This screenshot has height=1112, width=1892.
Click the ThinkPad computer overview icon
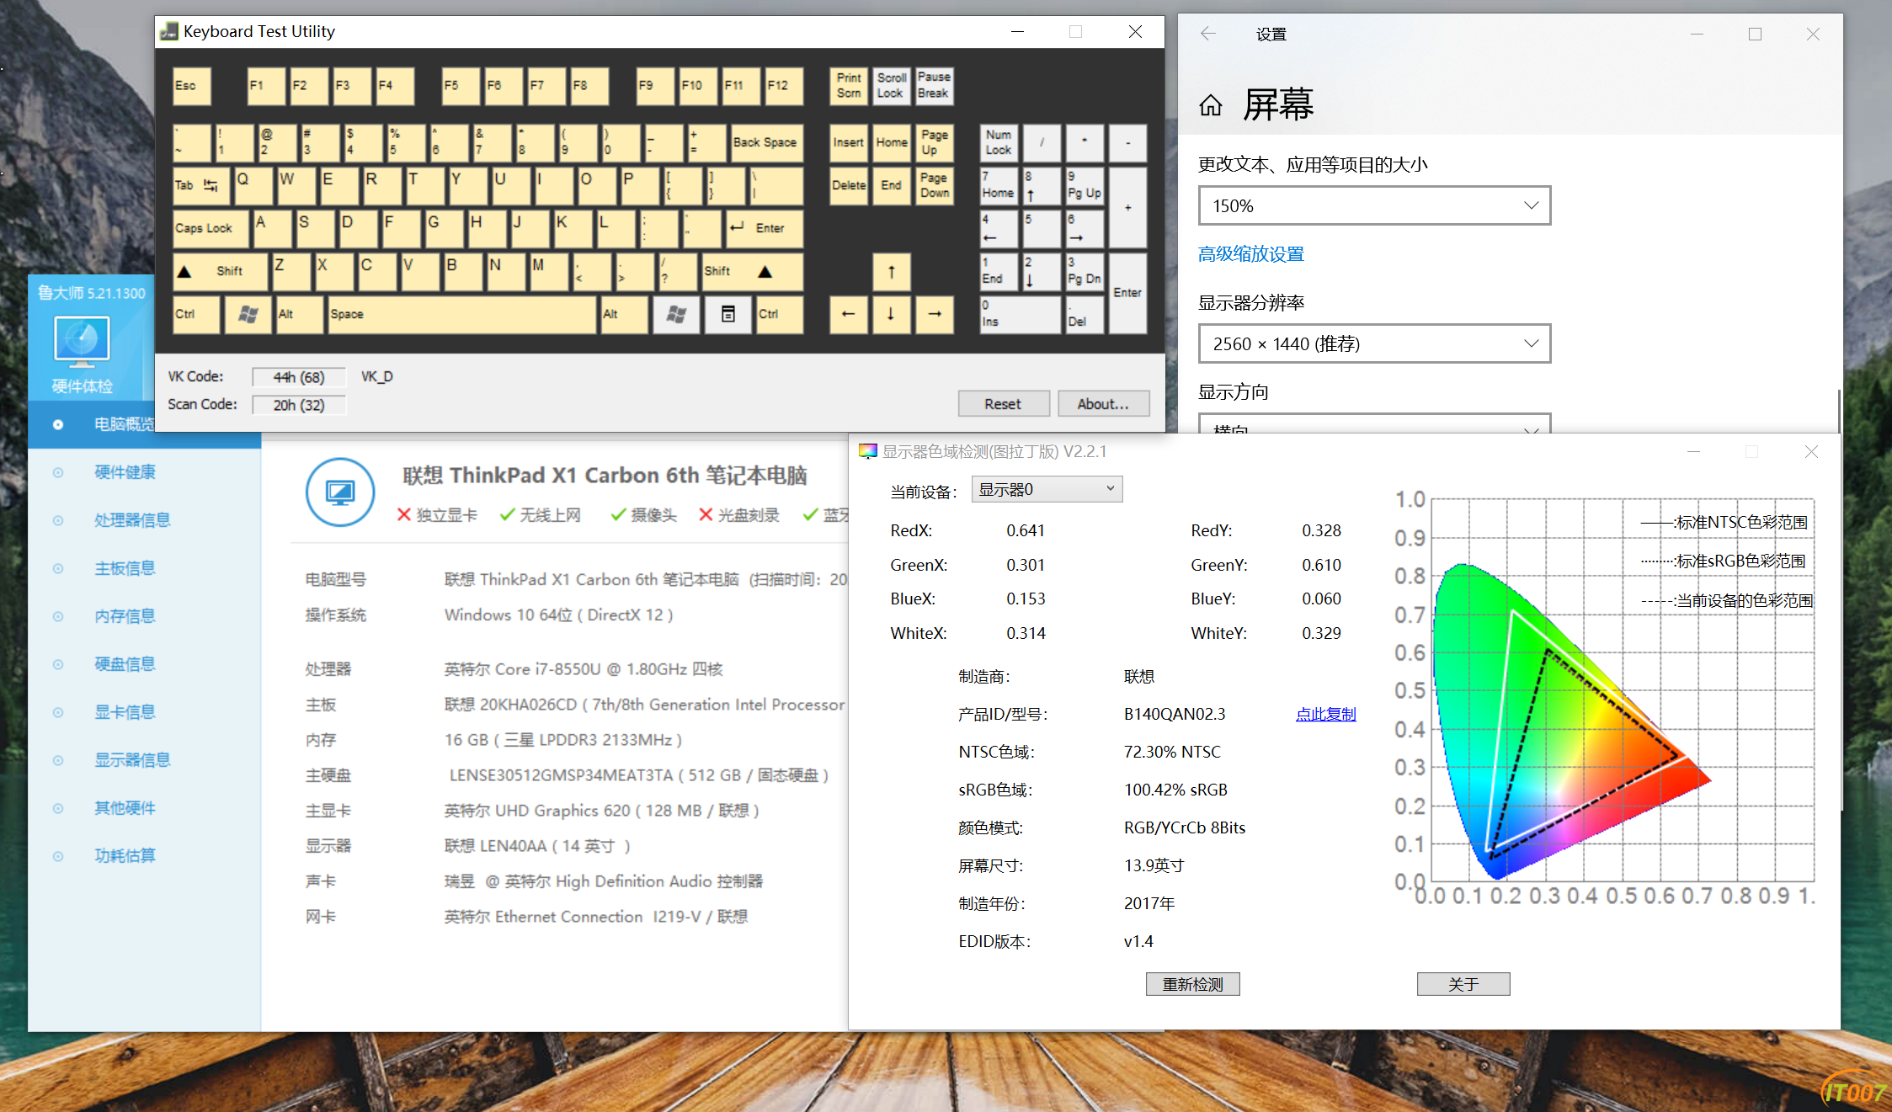pos(340,492)
